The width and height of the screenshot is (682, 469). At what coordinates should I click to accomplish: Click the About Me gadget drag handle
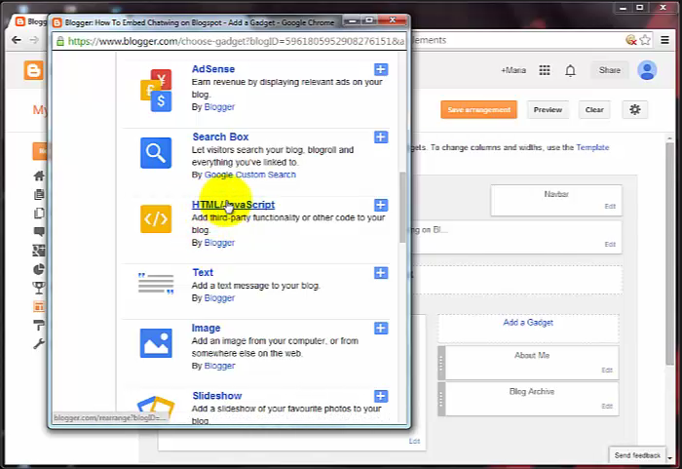tap(441, 363)
